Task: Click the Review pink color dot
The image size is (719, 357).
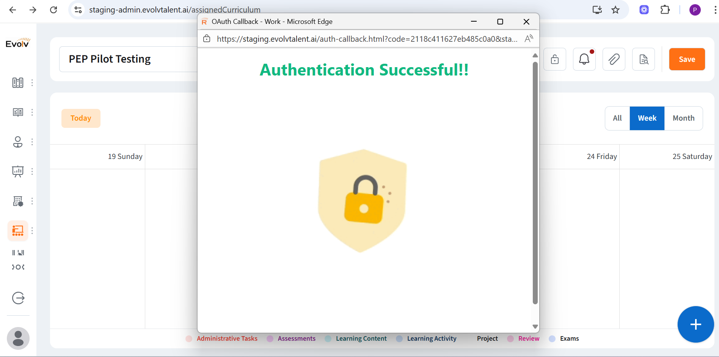Action: [510, 339]
